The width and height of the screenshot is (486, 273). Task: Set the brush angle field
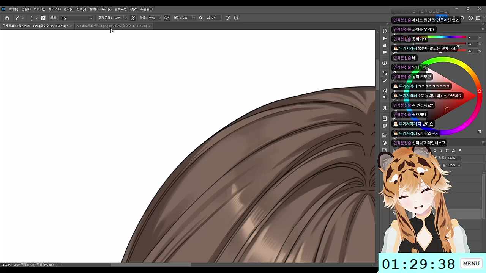[216, 18]
